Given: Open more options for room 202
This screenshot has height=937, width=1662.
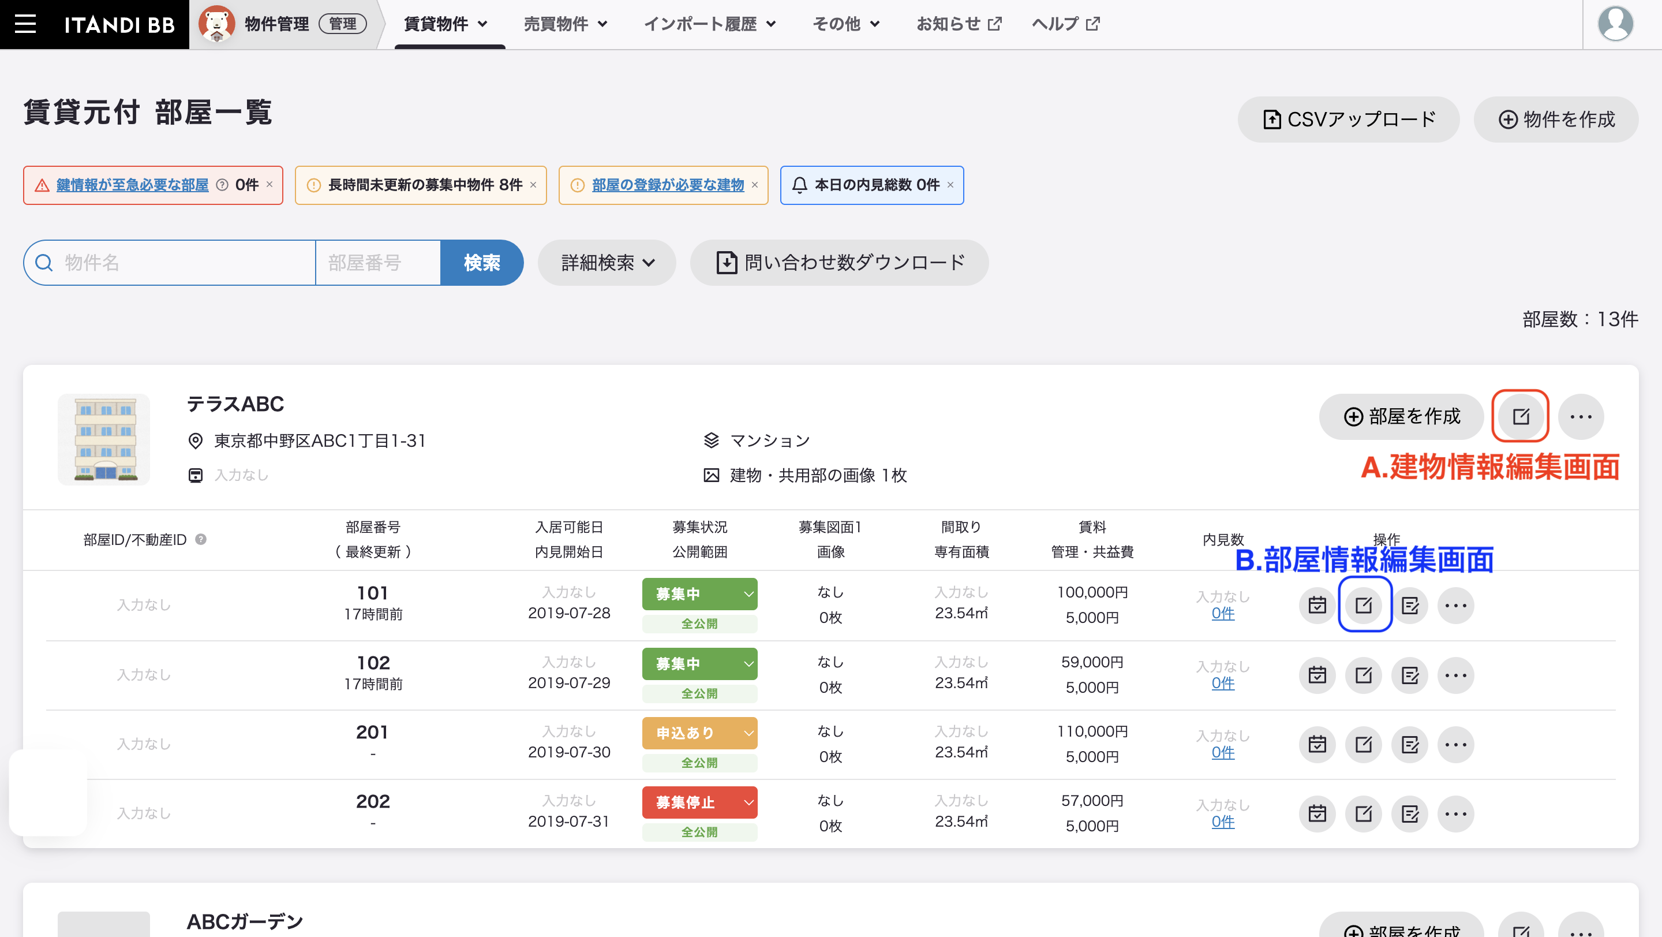Looking at the screenshot, I should point(1455,814).
